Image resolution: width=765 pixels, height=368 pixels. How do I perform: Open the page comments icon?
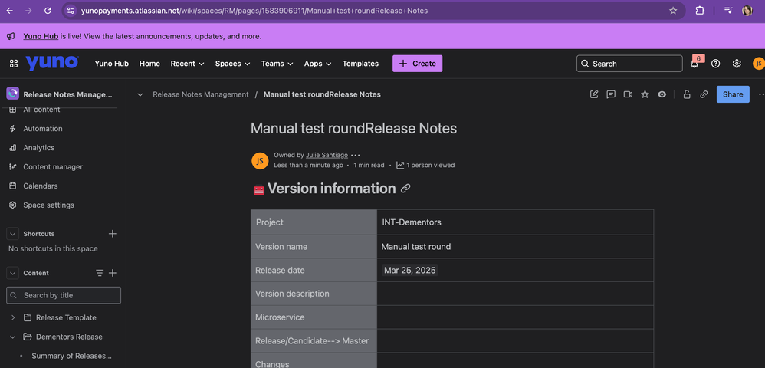pyautogui.click(x=611, y=94)
